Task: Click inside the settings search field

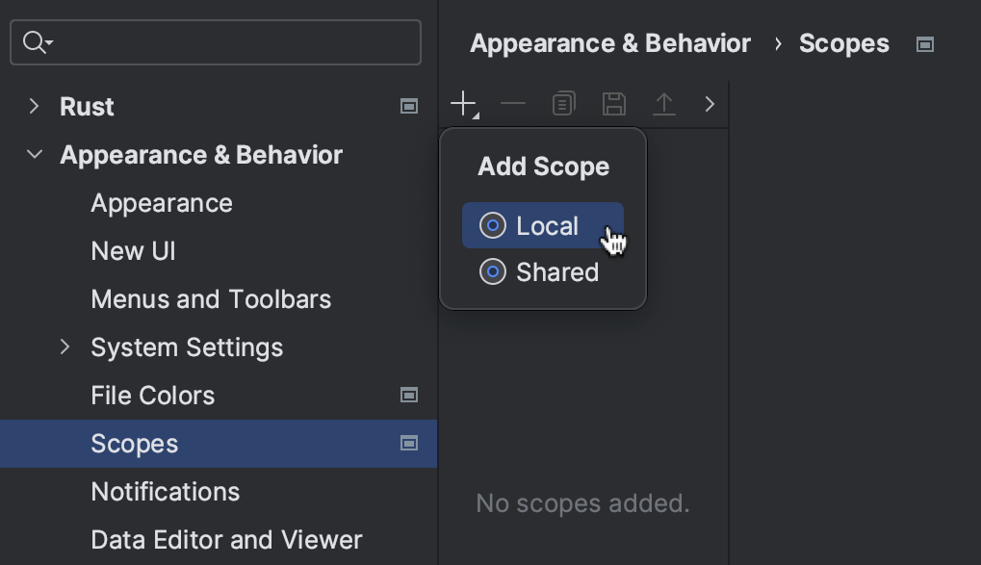Action: [x=215, y=41]
